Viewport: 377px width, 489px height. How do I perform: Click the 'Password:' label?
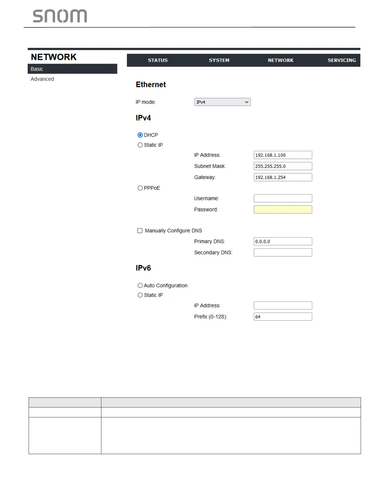(206, 210)
